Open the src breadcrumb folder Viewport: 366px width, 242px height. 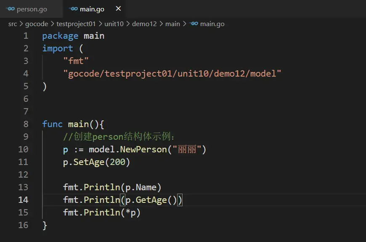pos(13,24)
